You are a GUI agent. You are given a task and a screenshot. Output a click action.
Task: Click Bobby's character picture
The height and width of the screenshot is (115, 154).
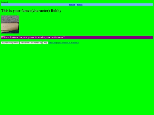(10, 24)
